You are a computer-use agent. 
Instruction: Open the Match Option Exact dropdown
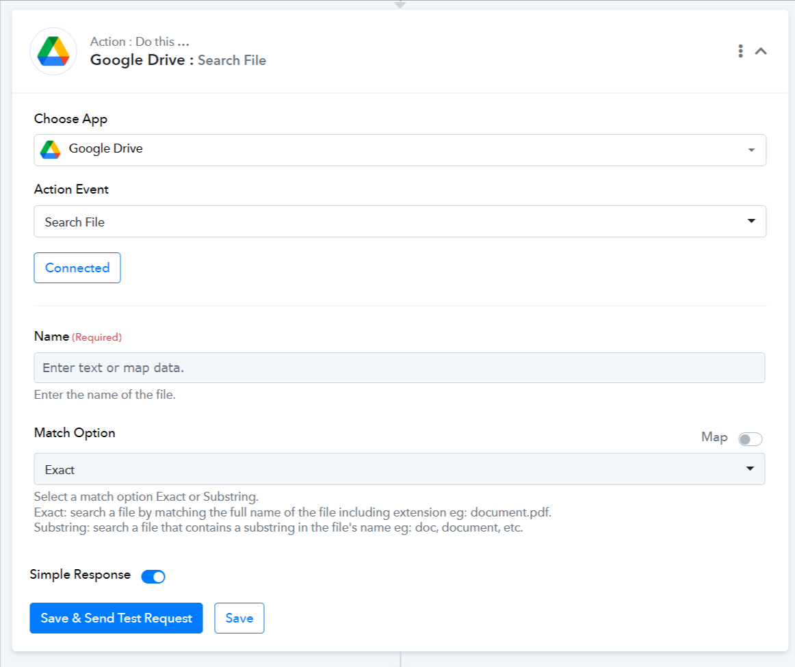[400, 469]
